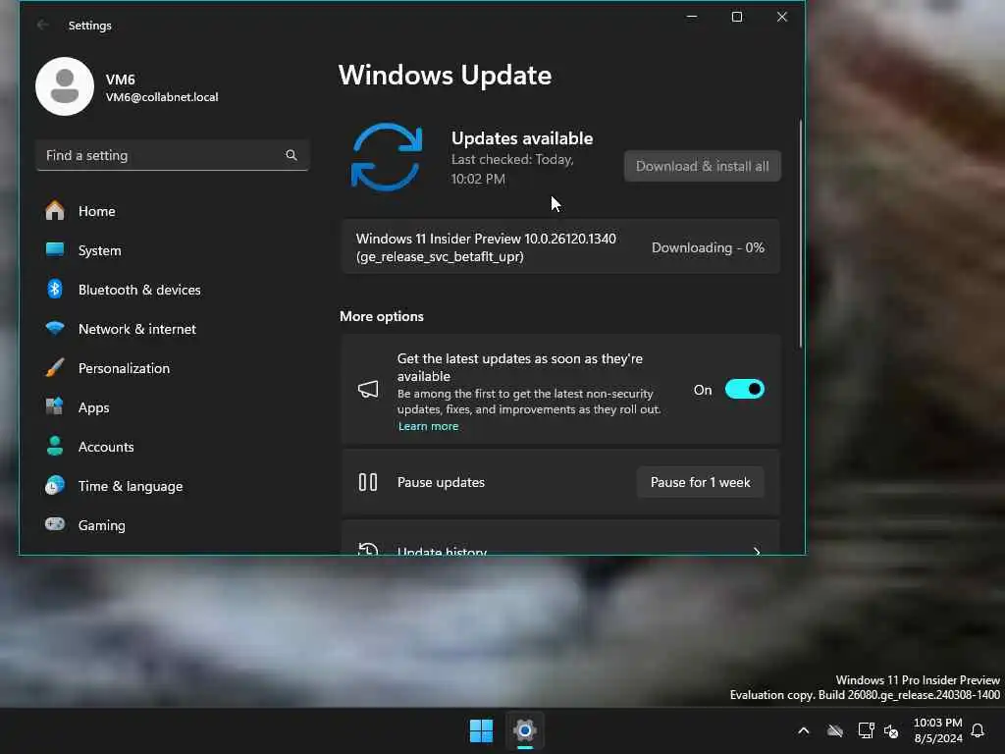Click the pause icon beside Pause updates
The height and width of the screenshot is (754, 1005).
(368, 482)
